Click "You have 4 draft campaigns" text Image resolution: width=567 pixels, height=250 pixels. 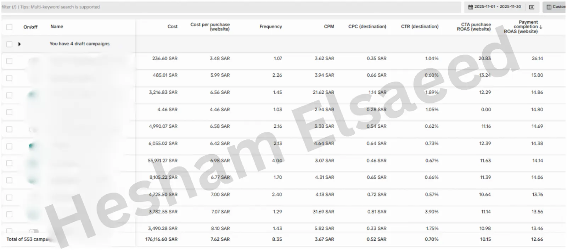click(x=79, y=44)
